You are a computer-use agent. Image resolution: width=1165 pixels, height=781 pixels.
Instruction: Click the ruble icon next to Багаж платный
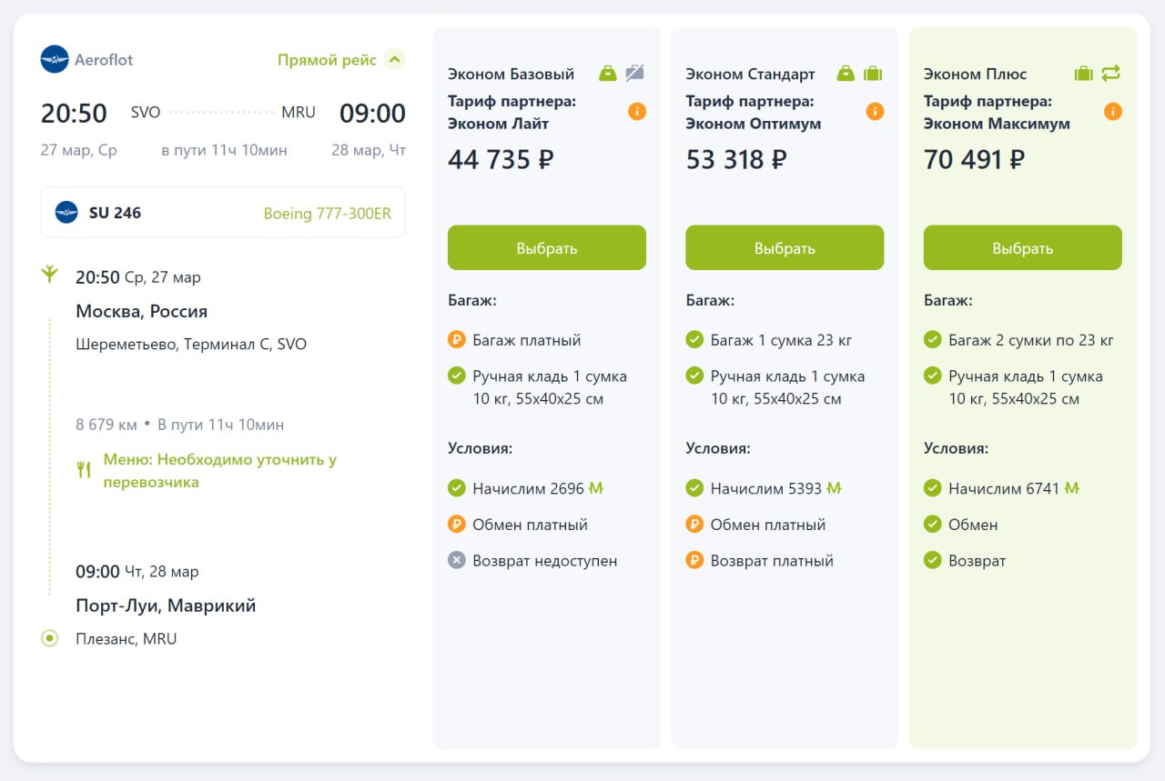coord(457,340)
